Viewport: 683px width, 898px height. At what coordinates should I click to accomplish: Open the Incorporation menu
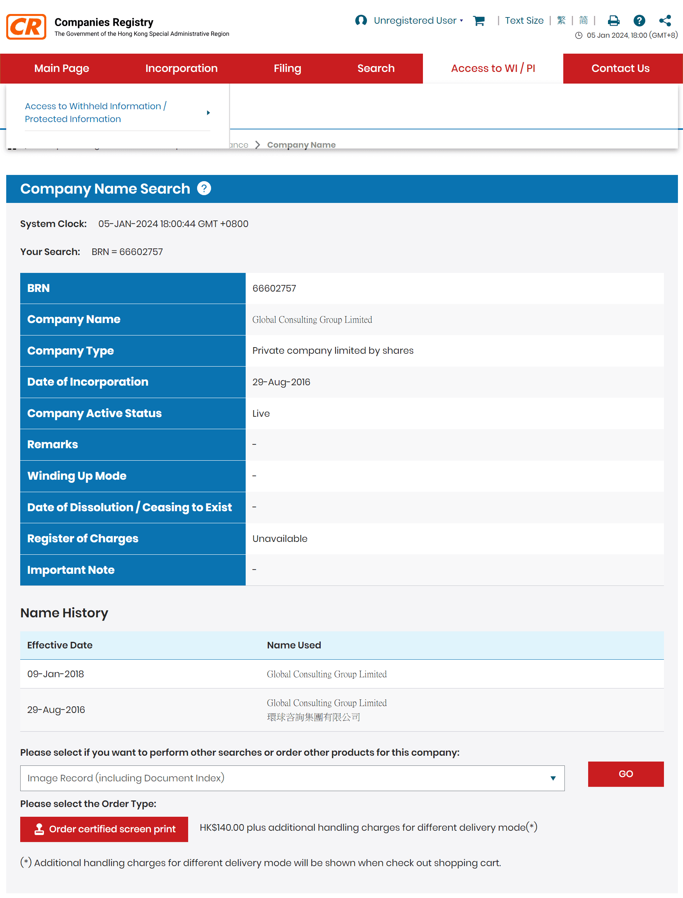(x=181, y=68)
